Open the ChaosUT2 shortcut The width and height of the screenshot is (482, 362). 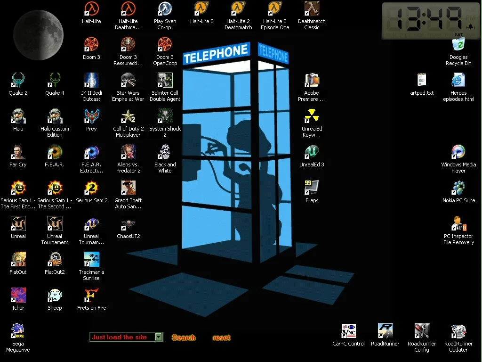pyautogui.click(x=128, y=224)
